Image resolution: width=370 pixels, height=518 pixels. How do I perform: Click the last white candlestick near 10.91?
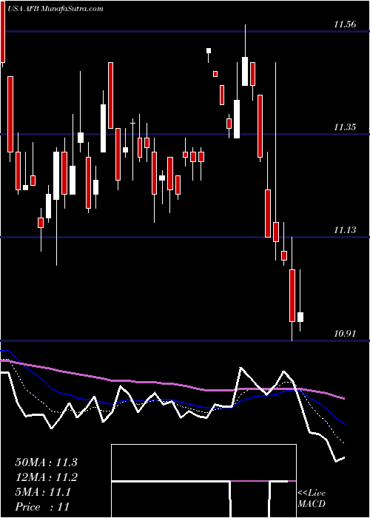(x=300, y=317)
